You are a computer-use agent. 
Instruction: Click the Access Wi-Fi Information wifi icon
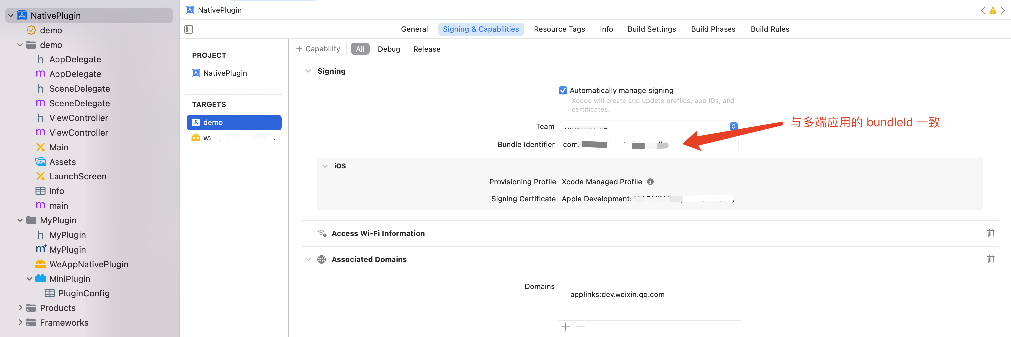click(x=322, y=233)
